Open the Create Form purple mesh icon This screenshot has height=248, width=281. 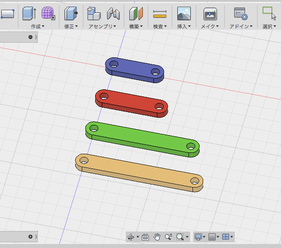pos(48,13)
